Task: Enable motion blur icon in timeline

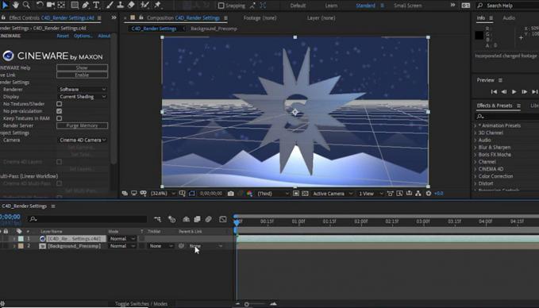Action: click(208, 219)
